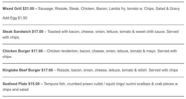Click the Kinglake Beef Burger $17.00 title
This screenshot has width=186, height=99.
[x=28, y=70]
